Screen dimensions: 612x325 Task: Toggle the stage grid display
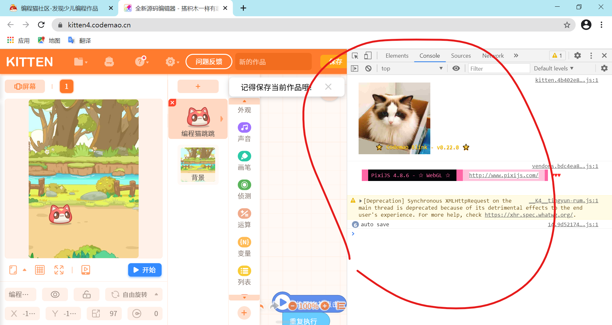click(40, 270)
